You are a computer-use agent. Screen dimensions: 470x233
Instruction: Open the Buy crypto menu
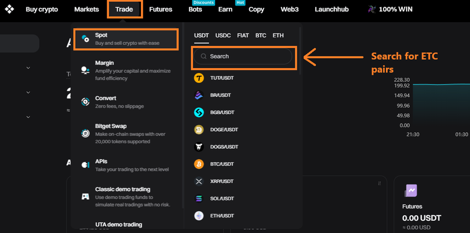[x=41, y=9]
